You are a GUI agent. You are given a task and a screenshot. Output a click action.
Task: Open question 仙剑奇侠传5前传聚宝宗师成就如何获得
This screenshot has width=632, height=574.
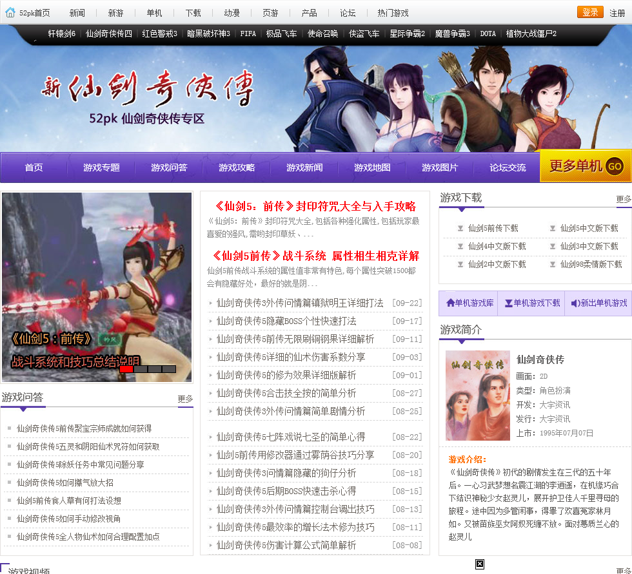click(84, 428)
